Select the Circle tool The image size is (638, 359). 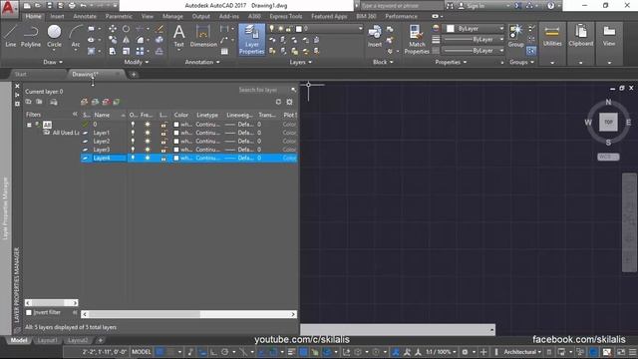54,36
